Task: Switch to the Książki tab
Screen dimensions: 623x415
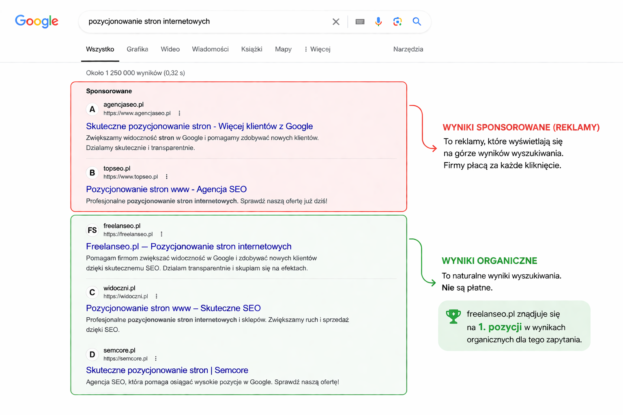Action: click(252, 49)
